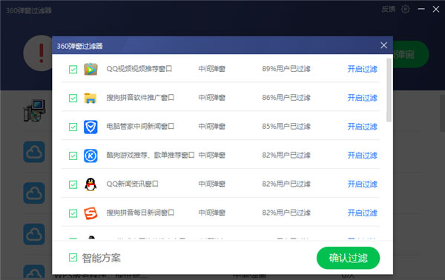Click the orange Sogou S icon

[90, 213]
